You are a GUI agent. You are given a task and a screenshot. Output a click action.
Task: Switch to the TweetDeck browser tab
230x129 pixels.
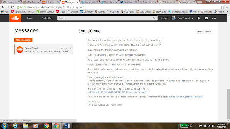pyautogui.click(x=128, y=2)
